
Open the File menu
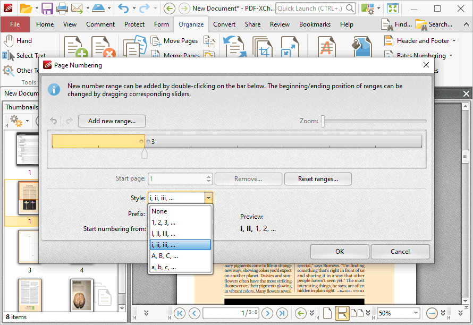coord(15,24)
